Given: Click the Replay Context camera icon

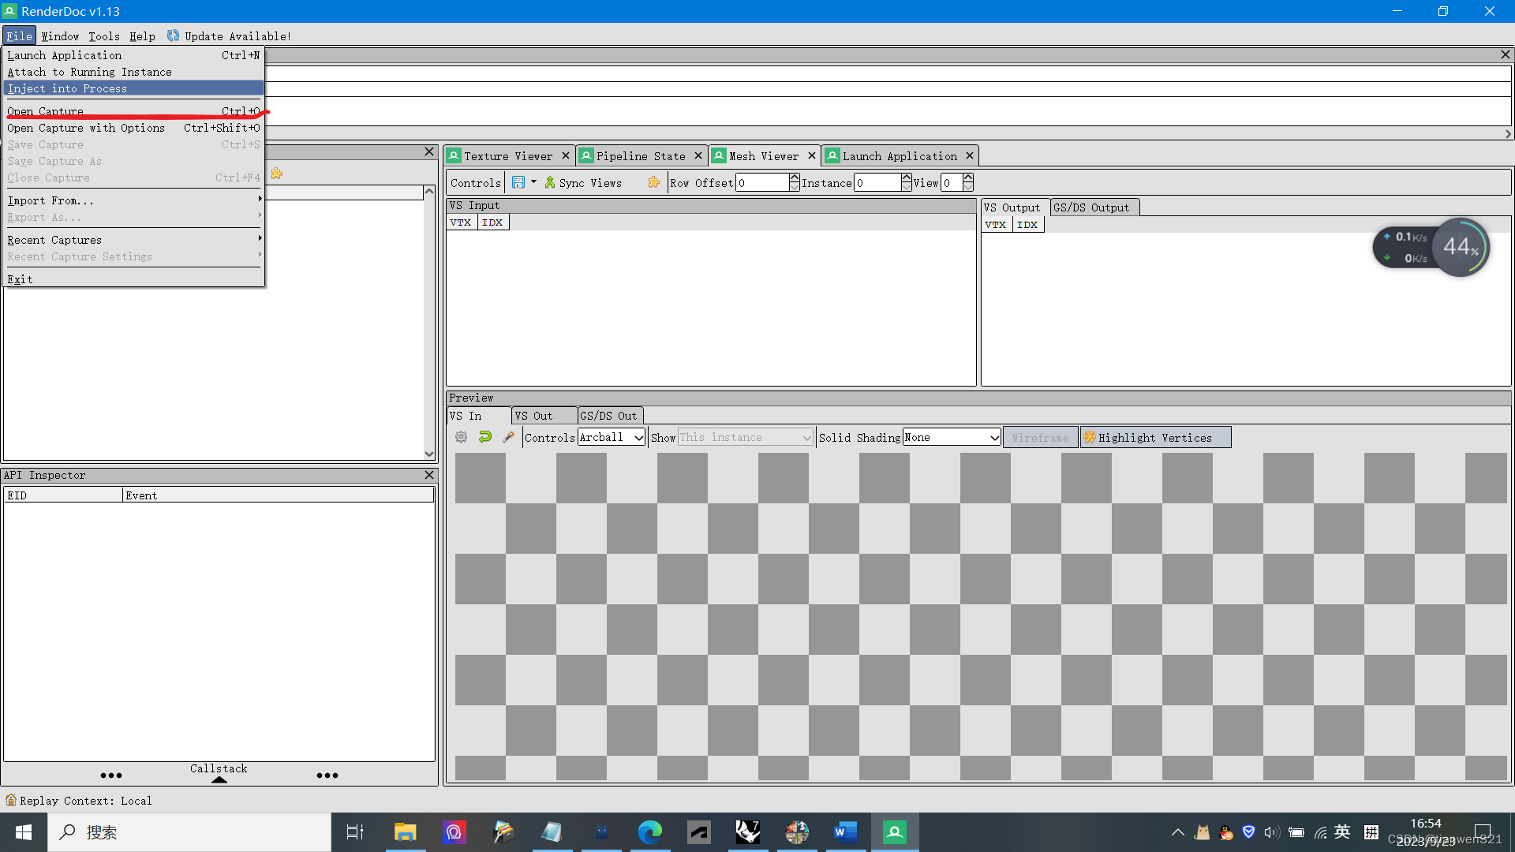Looking at the screenshot, I should [10, 800].
